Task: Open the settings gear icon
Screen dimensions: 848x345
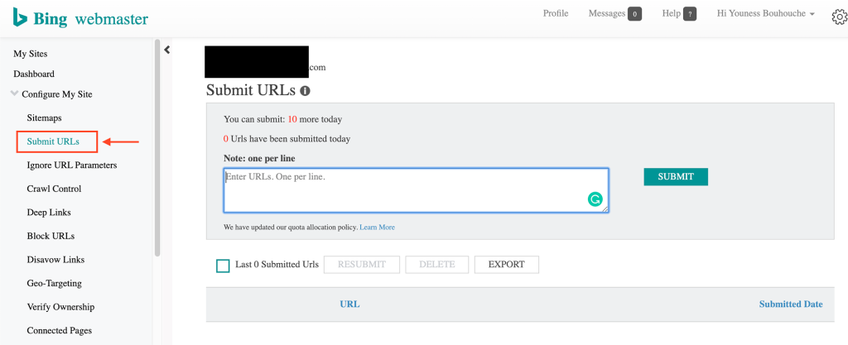Action: tap(838, 17)
